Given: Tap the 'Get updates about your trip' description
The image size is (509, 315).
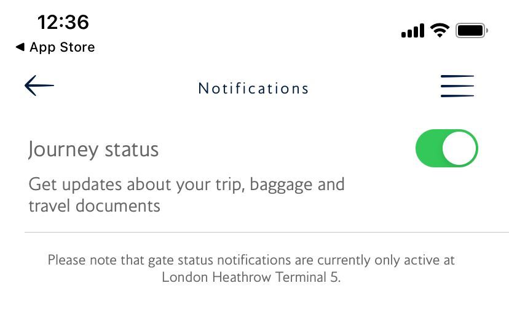Looking at the screenshot, I should [x=186, y=184].
